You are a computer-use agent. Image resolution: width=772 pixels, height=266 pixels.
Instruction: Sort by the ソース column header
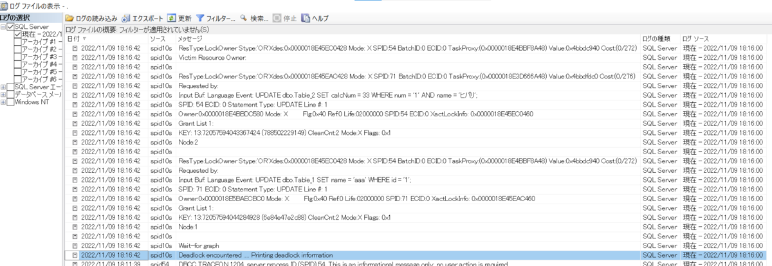tap(162, 39)
